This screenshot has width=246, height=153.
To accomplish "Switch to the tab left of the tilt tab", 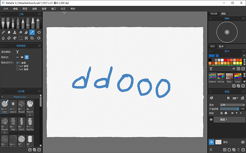I will click(x=214, y=14).
